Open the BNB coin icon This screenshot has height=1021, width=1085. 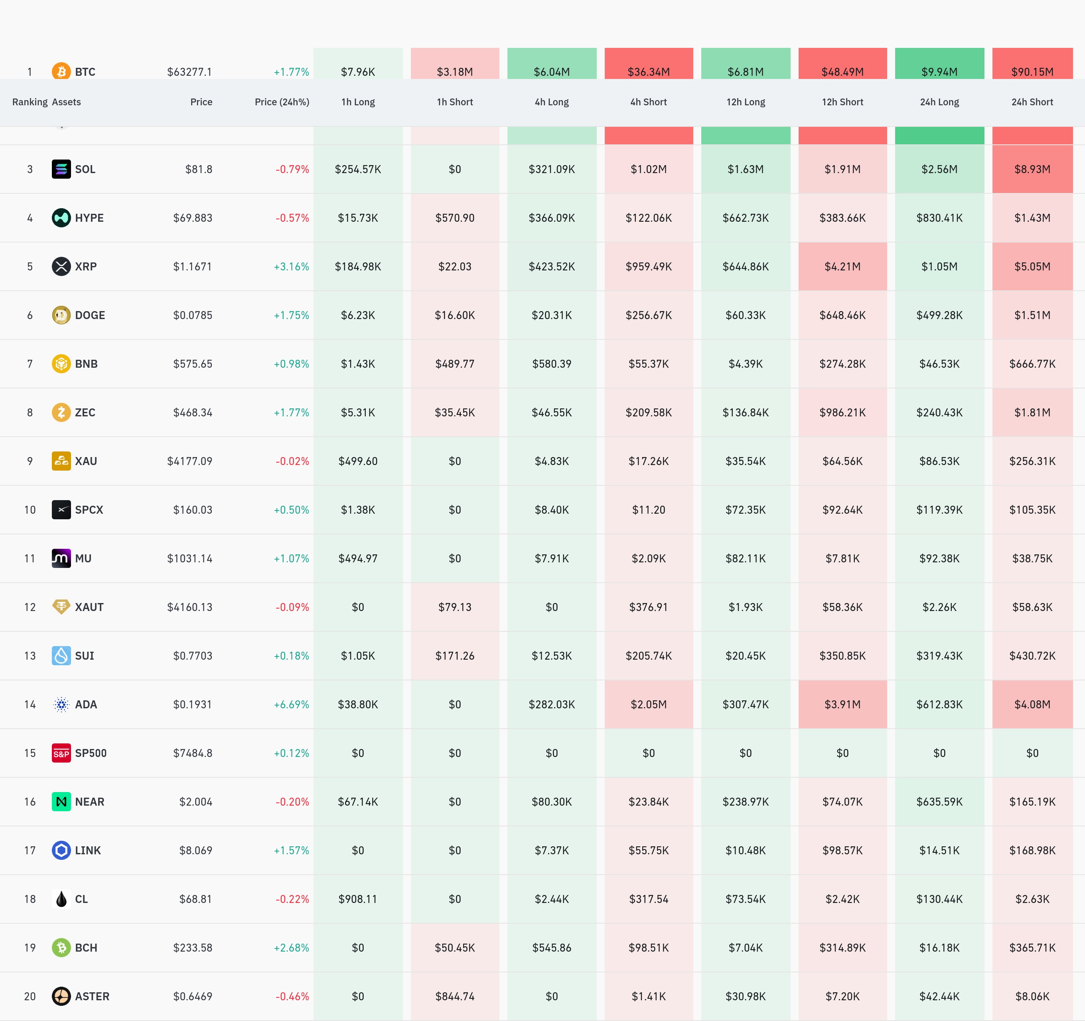coord(61,363)
